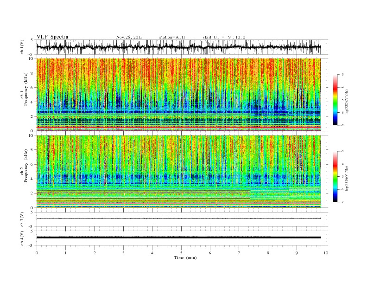This screenshot has height=284, width=367.
Task: Click the "4" kHz tick of ch.1 spectrogram
Action: tap(32, 102)
